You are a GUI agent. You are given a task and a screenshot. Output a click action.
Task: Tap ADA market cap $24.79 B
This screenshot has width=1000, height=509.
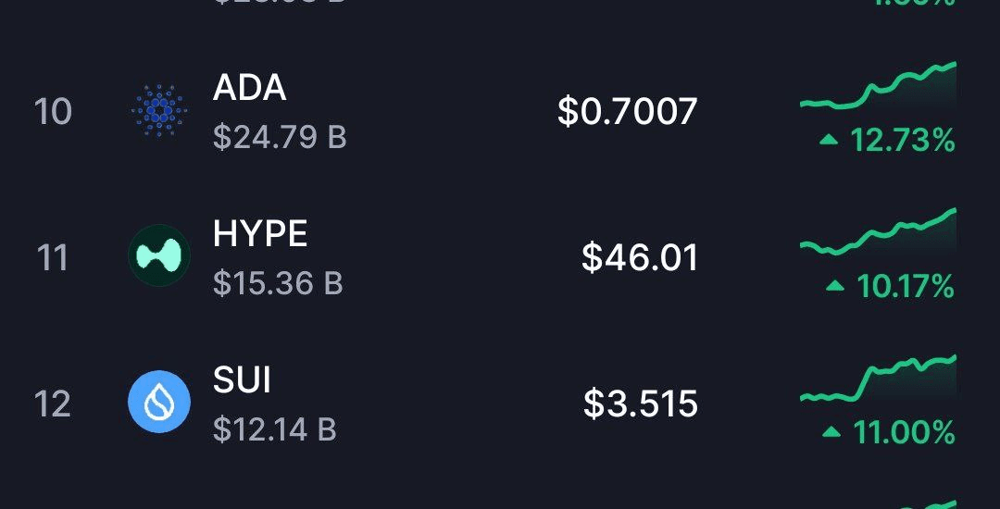point(280,138)
